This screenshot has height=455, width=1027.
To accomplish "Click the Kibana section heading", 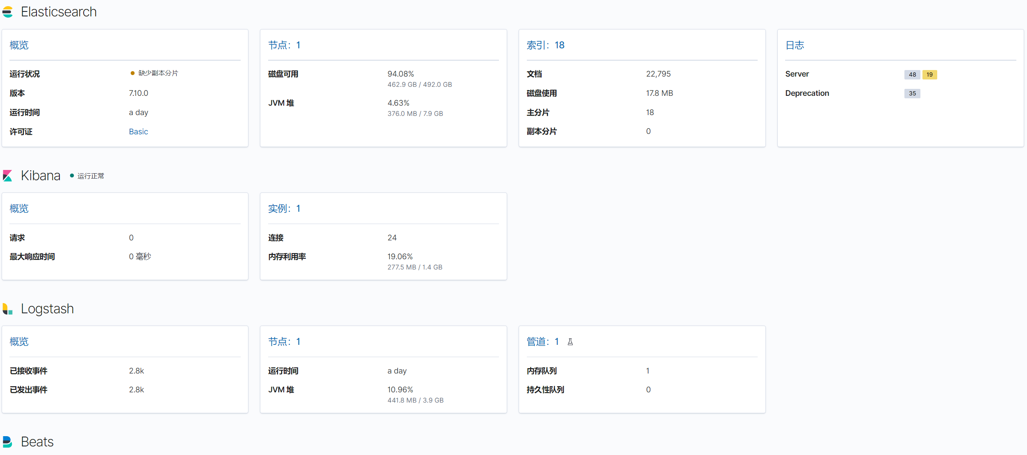I will tap(41, 176).
